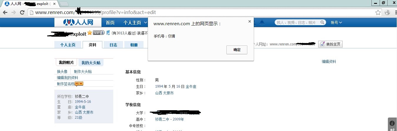Image resolution: width=397 pixels, height=131 pixels.
Task: Click the 人人网 logo in header
Action: 78,22
